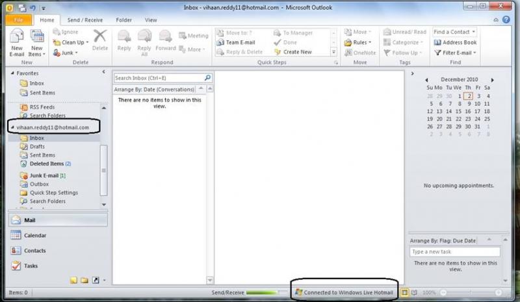Open the More respond options dropdown
This screenshot has width=520, height=302.
(192, 49)
